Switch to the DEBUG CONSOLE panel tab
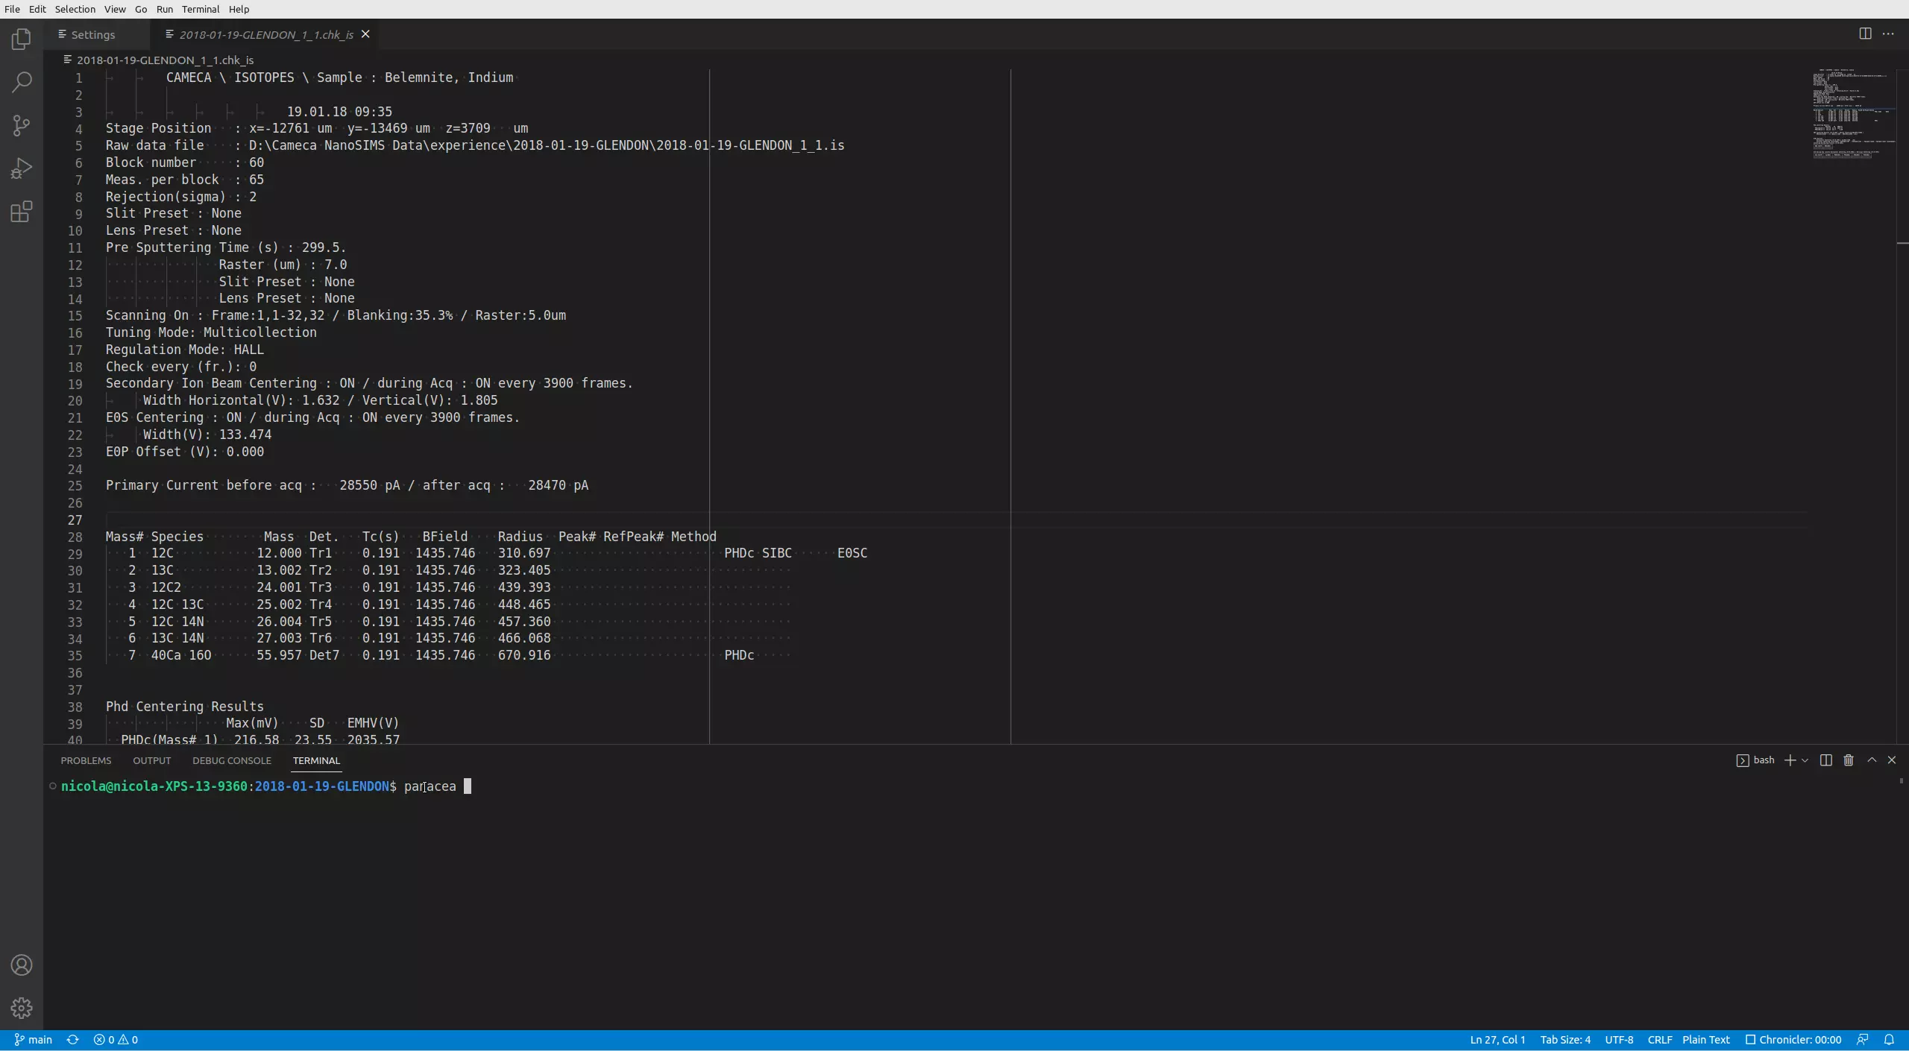1909x1051 pixels. click(231, 760)
